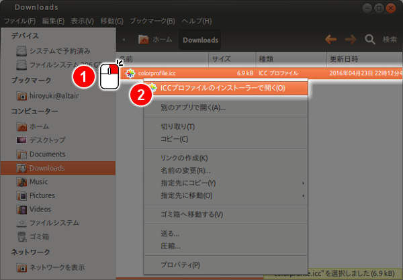The image size is (403, 280).
Task: Click the ICC プロファイル type cell
Action: 278,73
